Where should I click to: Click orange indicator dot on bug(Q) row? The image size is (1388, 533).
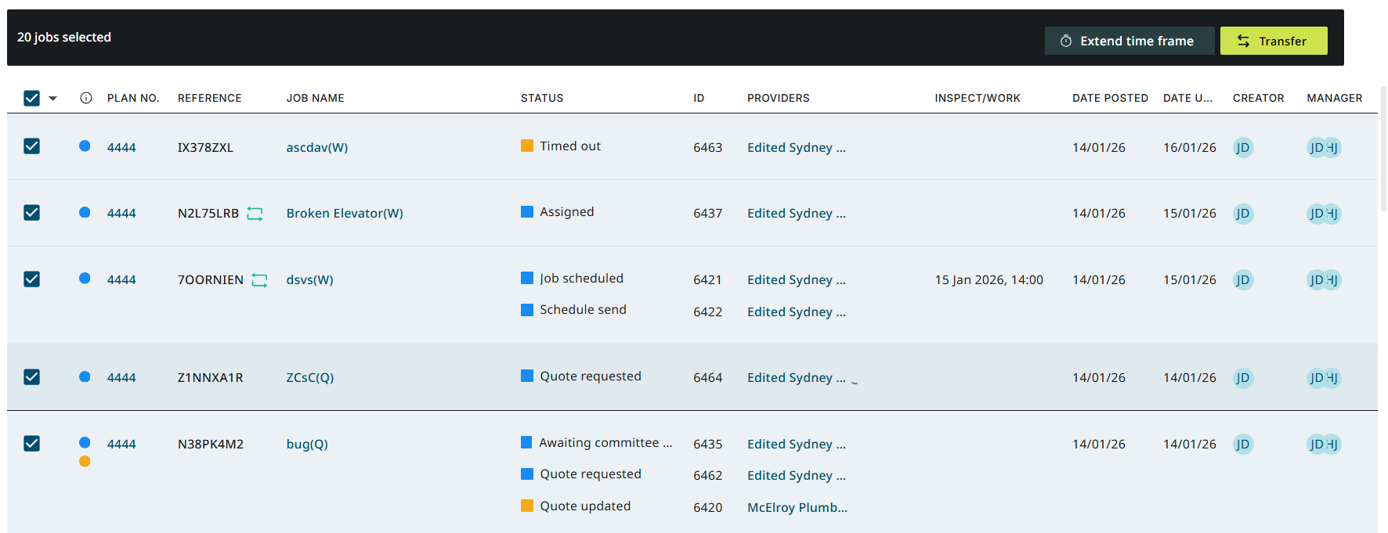(85, 461)
